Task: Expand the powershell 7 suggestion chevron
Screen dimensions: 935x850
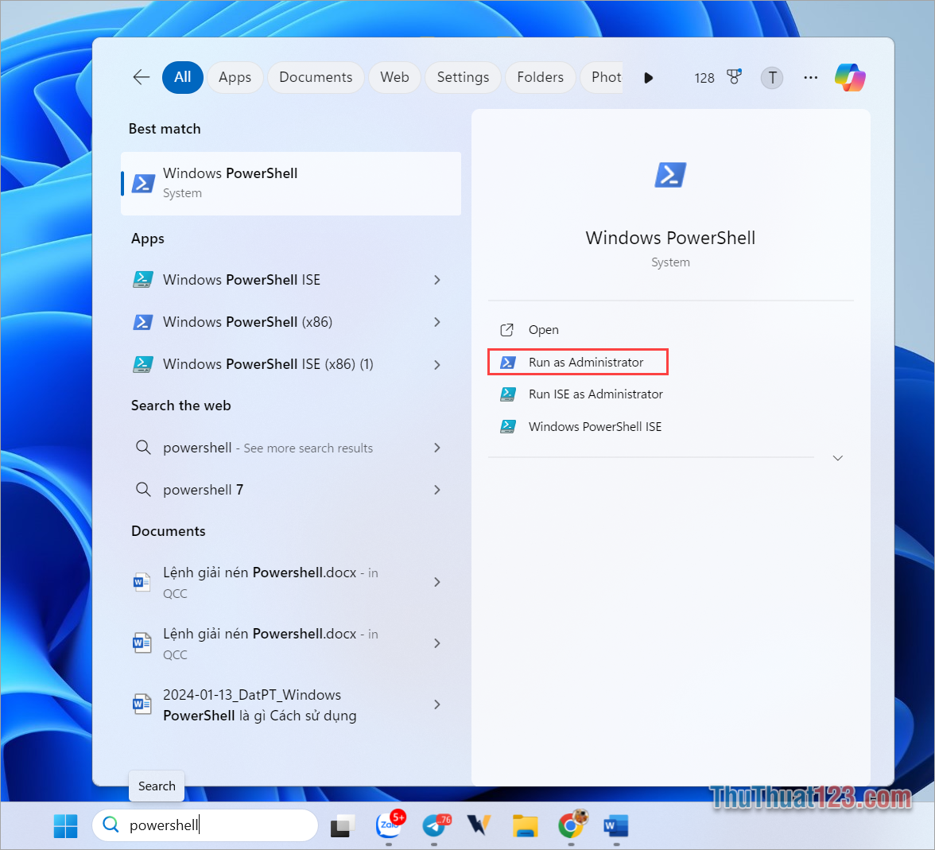Action: pos(437,490)
